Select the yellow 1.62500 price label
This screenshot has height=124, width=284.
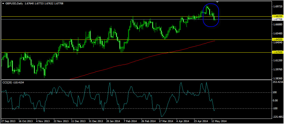coord(278,52)
